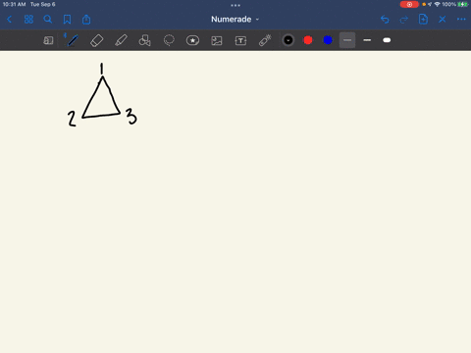Image resolution: width=471 pixels, height=353 pixels.
Task: Choose the thinnest pen stroke width
Action: (x=347, y=40)
